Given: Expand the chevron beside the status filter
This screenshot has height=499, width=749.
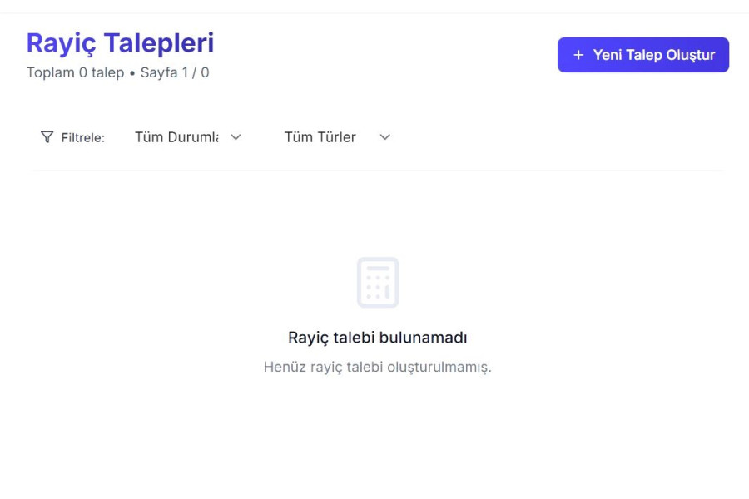Looking at the screenshot, I should 236,137.
